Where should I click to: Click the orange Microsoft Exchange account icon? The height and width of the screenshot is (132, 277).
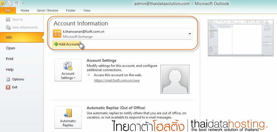[57, 34]
